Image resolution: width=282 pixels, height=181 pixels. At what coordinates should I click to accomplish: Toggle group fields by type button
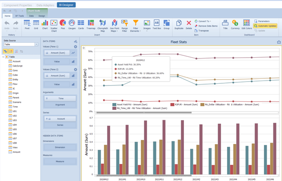click(x=5, y=51)
